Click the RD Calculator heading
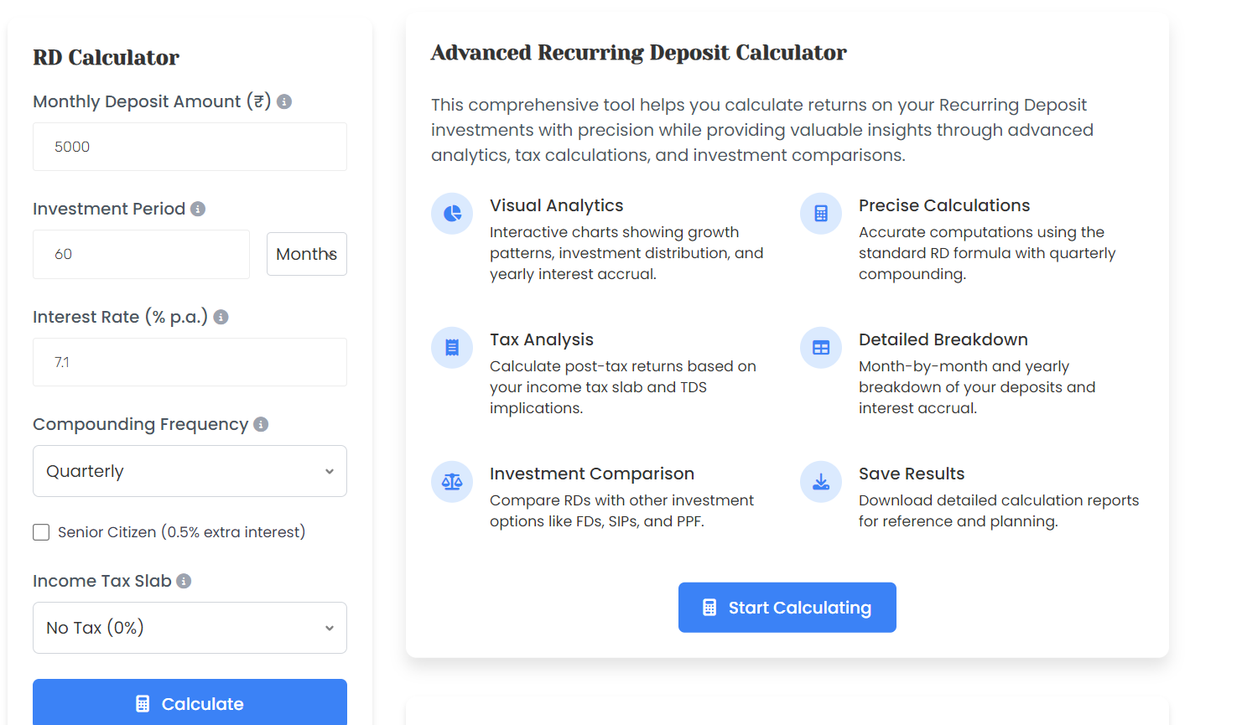Image resolution: width=1242 pixels, height=725 pixels. click(x=106, y=58)
